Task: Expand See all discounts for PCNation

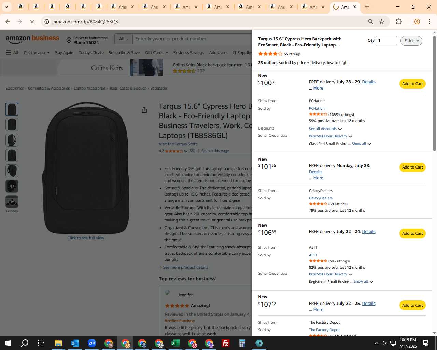Action: (x=325, y=129)
